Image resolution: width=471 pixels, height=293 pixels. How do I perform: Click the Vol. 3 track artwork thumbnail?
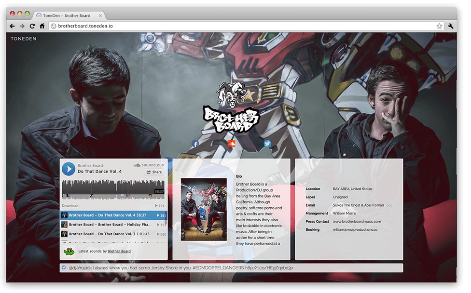(64, 234)
